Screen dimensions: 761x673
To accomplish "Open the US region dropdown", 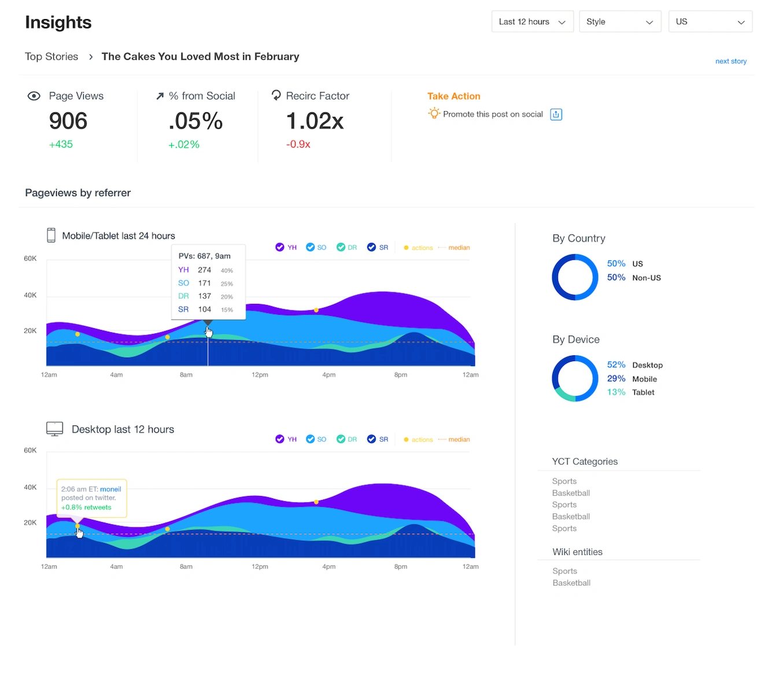I will 711,21.
